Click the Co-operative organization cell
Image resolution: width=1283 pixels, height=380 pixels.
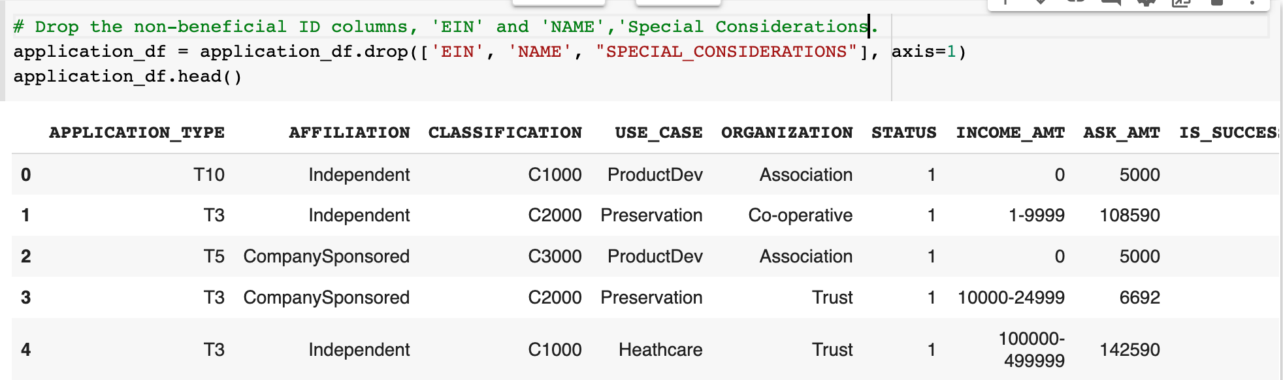coord(800,215)
